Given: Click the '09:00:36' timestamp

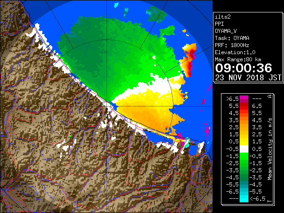Looking at the screenshot, I should click(x=244, y=68).
